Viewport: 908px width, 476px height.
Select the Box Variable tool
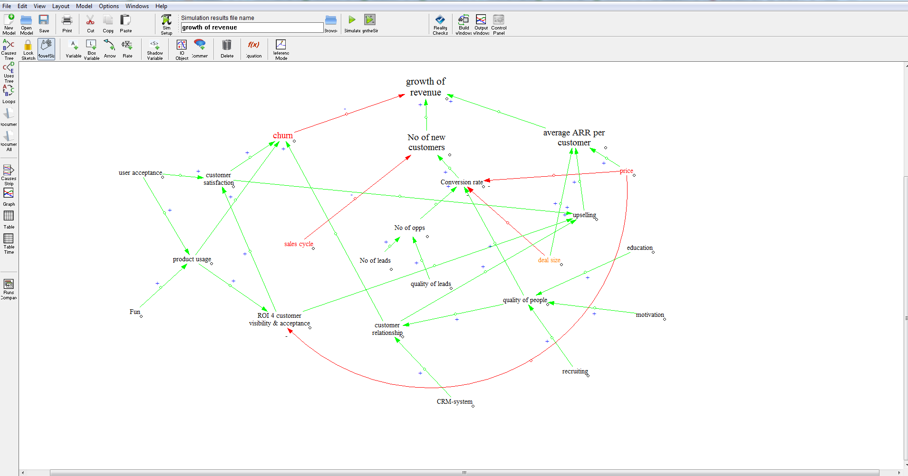[91, 49]
